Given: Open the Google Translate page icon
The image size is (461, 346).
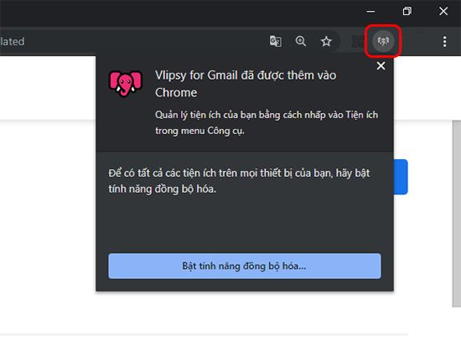Looking at the screenshot, I should [x=276, y=41].
